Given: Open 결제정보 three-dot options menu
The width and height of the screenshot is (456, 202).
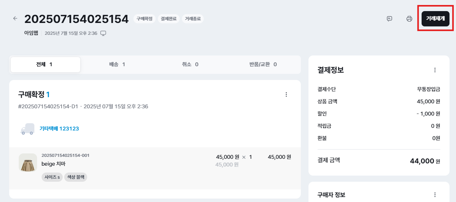Looking at the screenshot, I should click(x=435, y=70).
